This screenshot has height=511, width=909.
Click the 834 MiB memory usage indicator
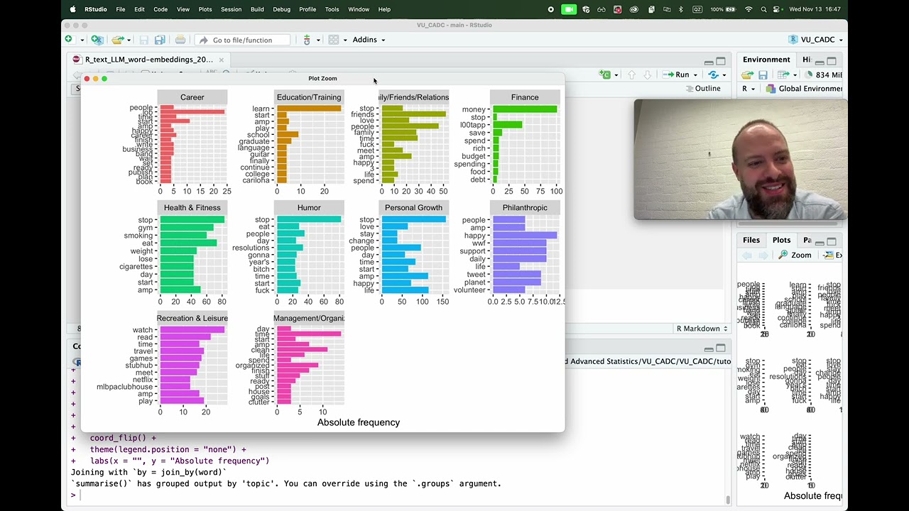pyautogui.click(x=824, y=75)
